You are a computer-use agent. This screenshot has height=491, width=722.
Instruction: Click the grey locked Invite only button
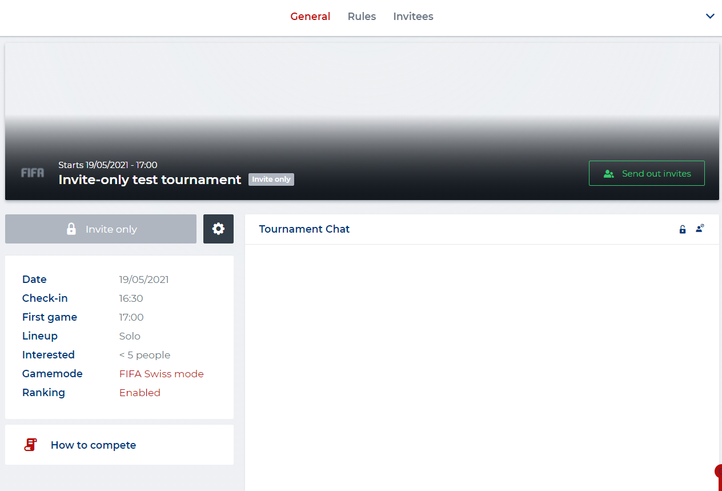coord(101,229)
